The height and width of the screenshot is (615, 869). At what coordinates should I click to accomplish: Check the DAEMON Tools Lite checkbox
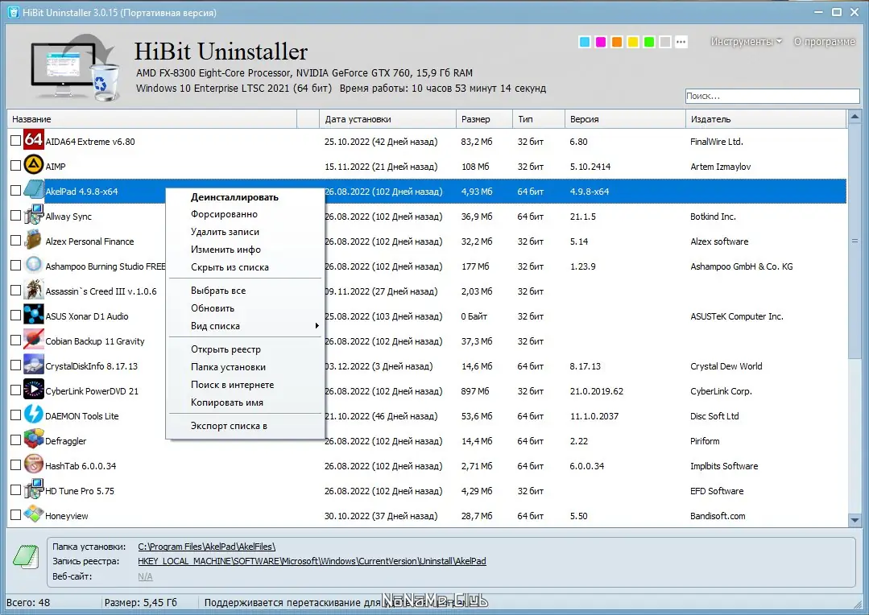pos(15,415)
